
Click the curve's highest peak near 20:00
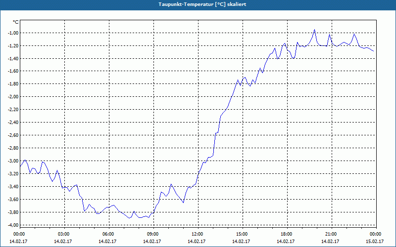click(x=314, y=30)
